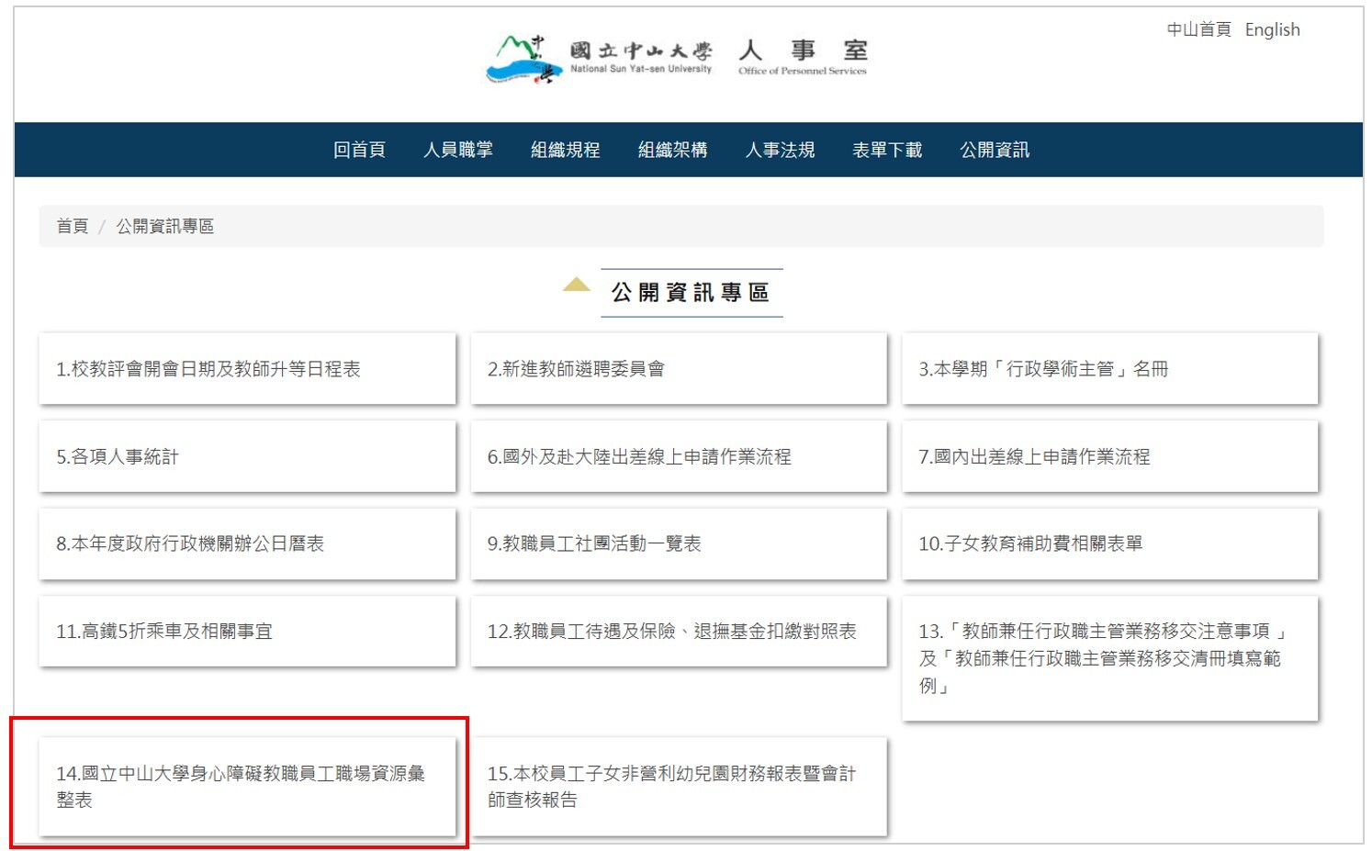Open the 回首頁 menu item
The width and height of the screenshot is (1372, 851).
pyautogui.click(x=359, y=150)
